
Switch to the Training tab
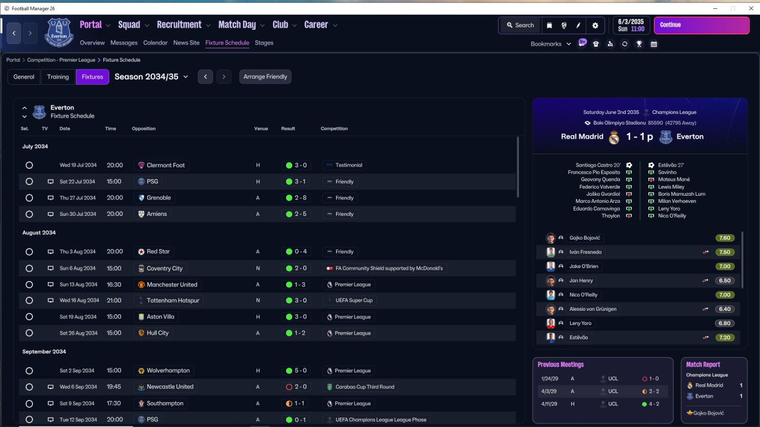(x=58, y=77)
